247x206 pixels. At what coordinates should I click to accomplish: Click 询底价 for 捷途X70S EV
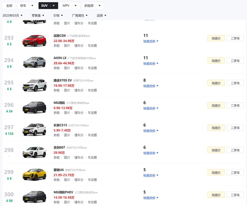216,83
